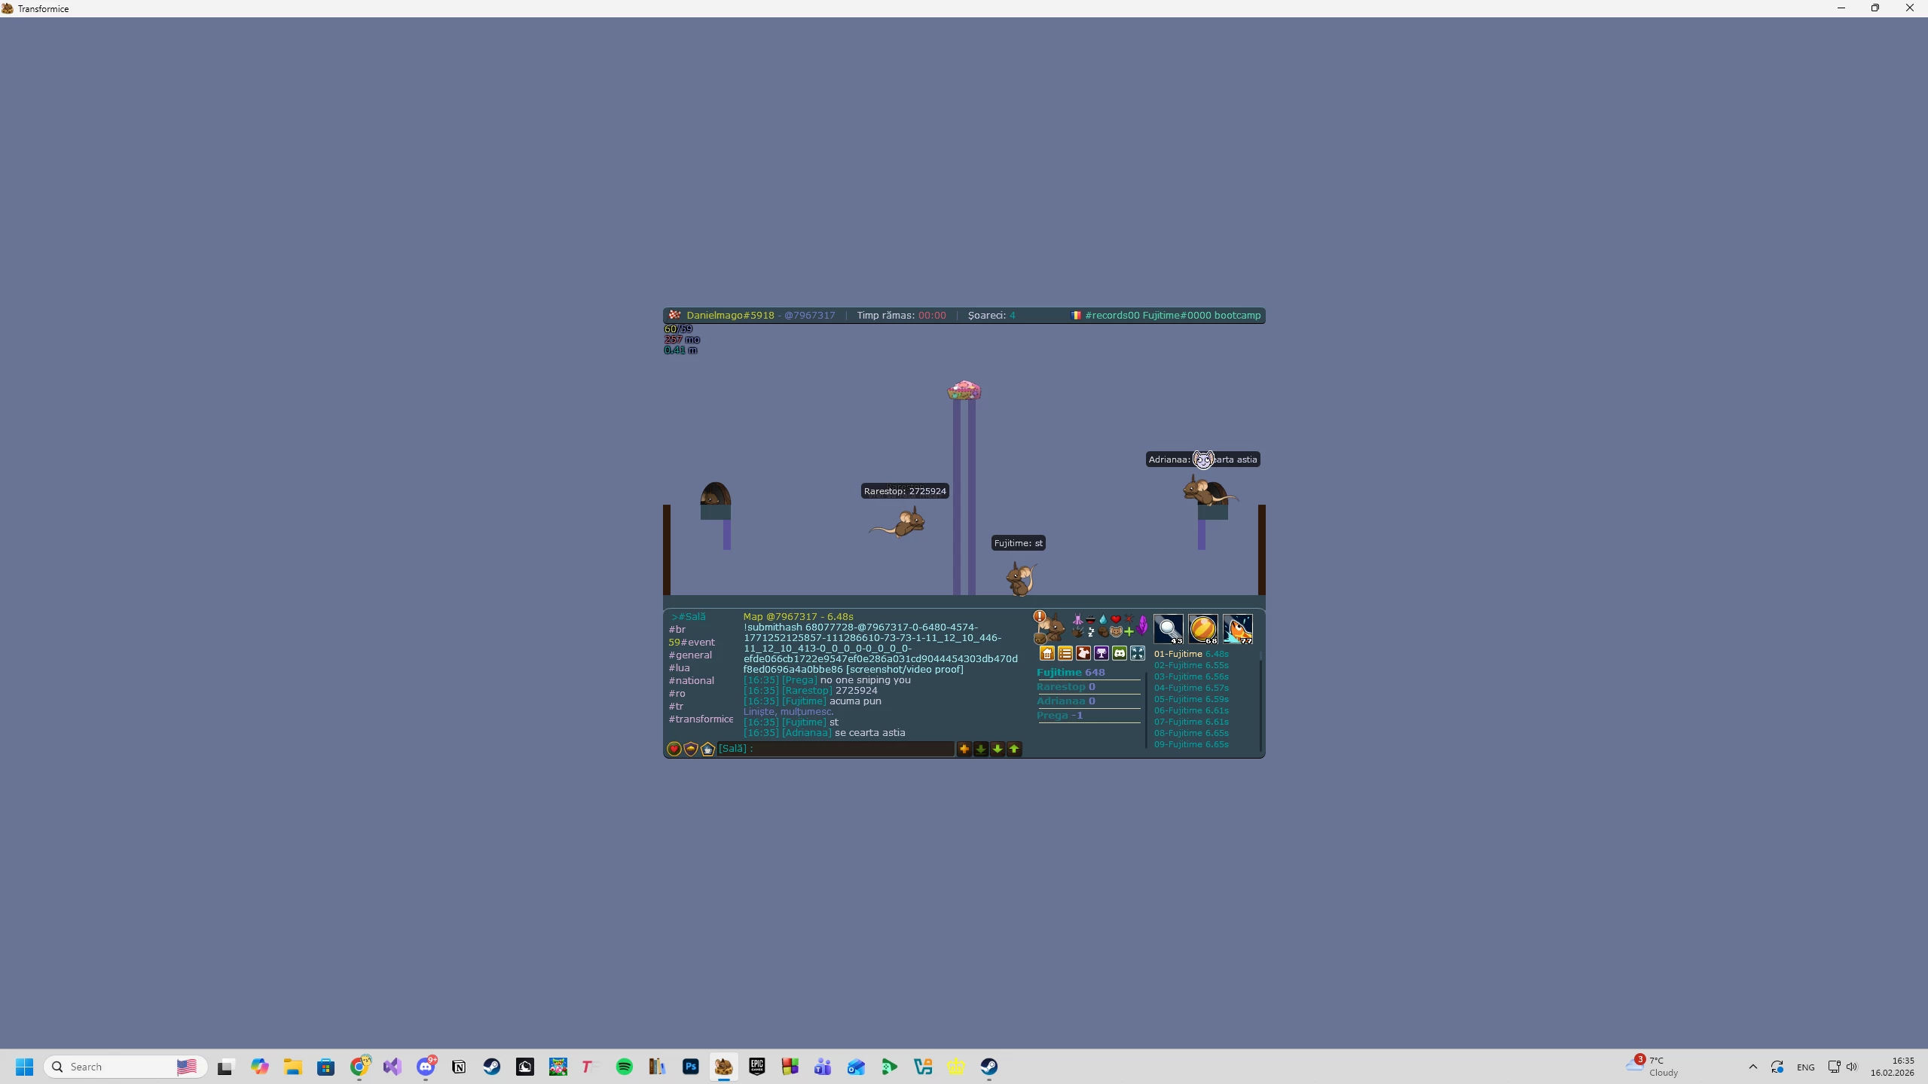1928x1084 pixels.
Task: Click the bright green down arrow button
Action: tap(998, 749)
